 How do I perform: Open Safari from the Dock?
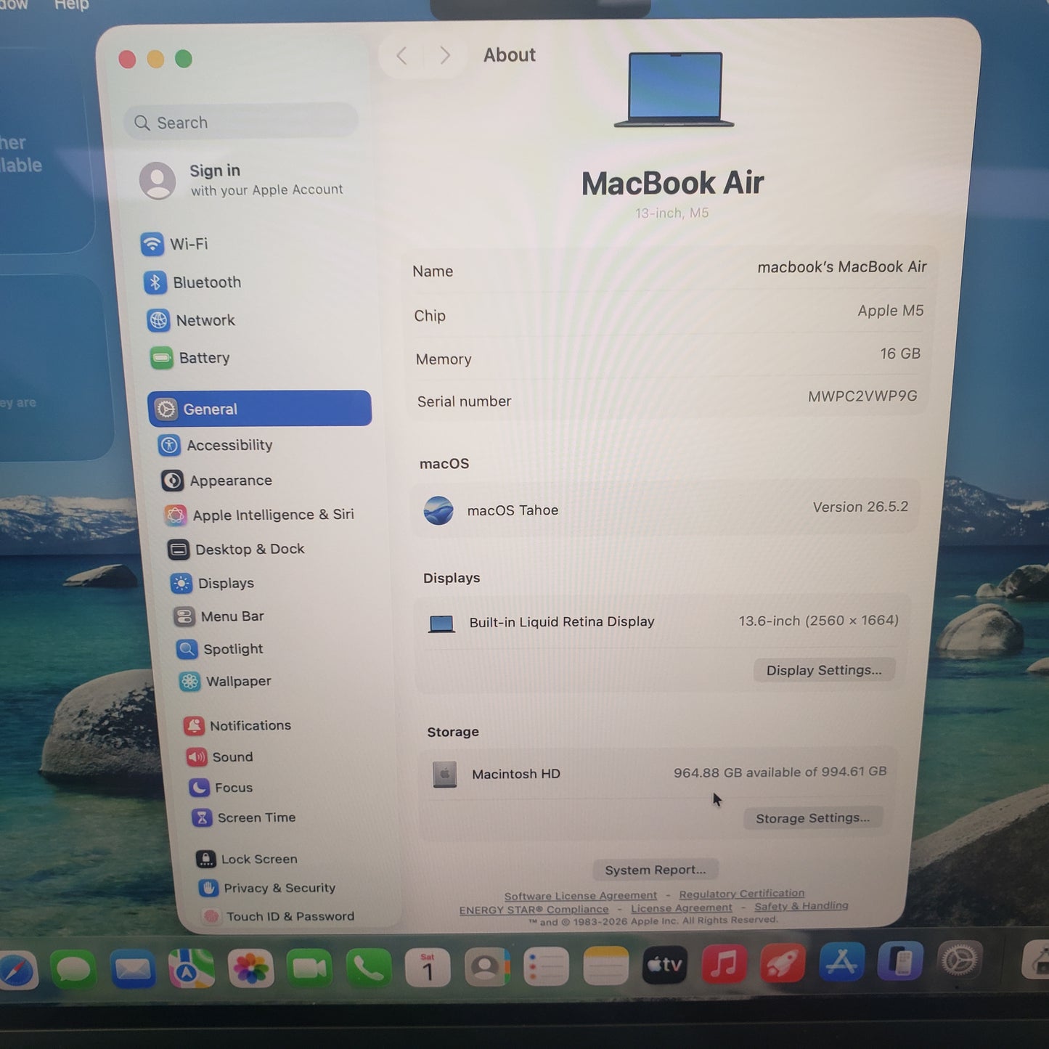click(16, 970)
